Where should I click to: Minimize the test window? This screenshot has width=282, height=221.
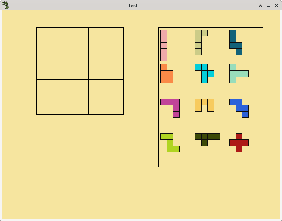tap(268, 6)
